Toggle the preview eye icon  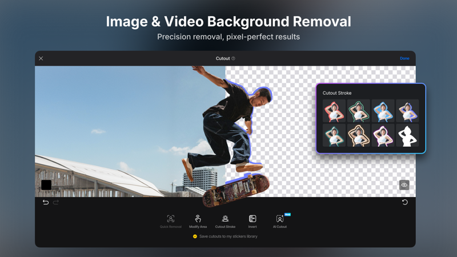coord(404,185)
